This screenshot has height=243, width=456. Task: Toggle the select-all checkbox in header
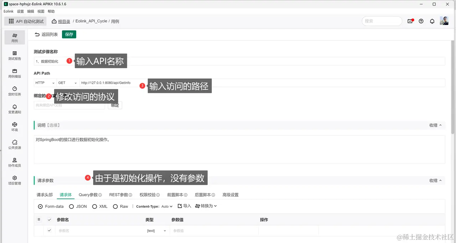coord(50,219)
